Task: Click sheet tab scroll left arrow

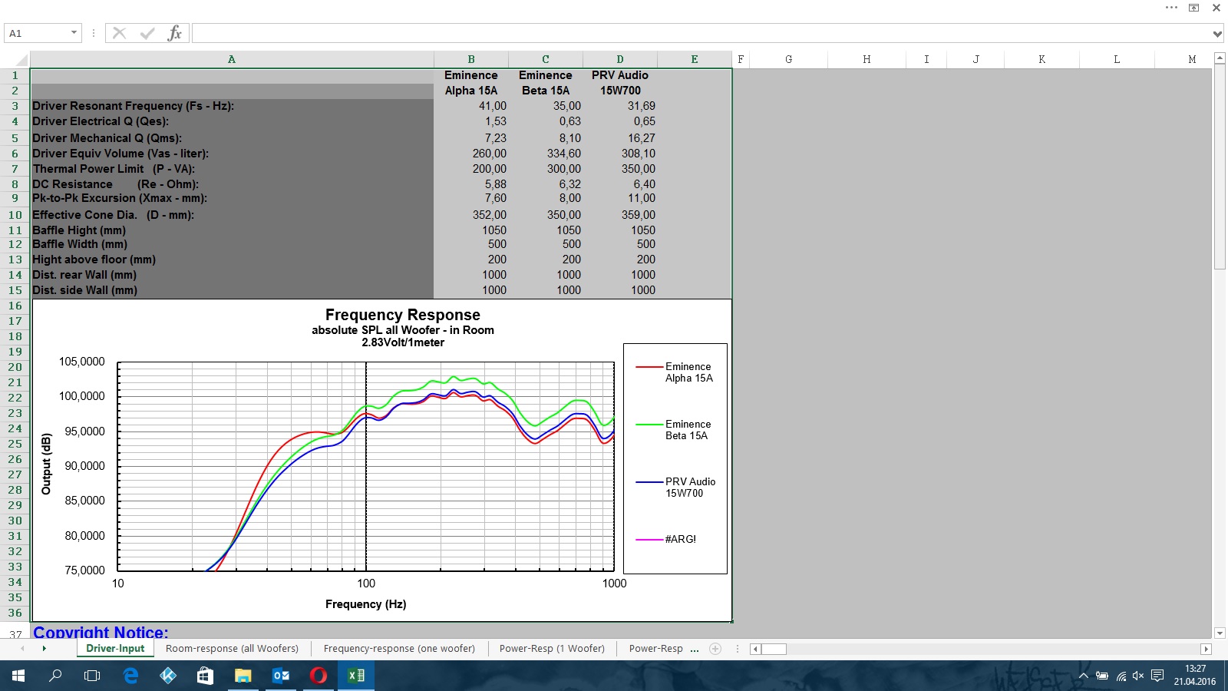Action: click(x=22, y=649)
